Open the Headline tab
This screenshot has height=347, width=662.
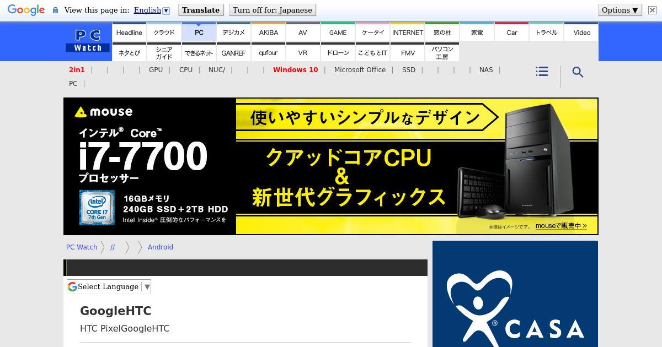(x=129, y=32)
